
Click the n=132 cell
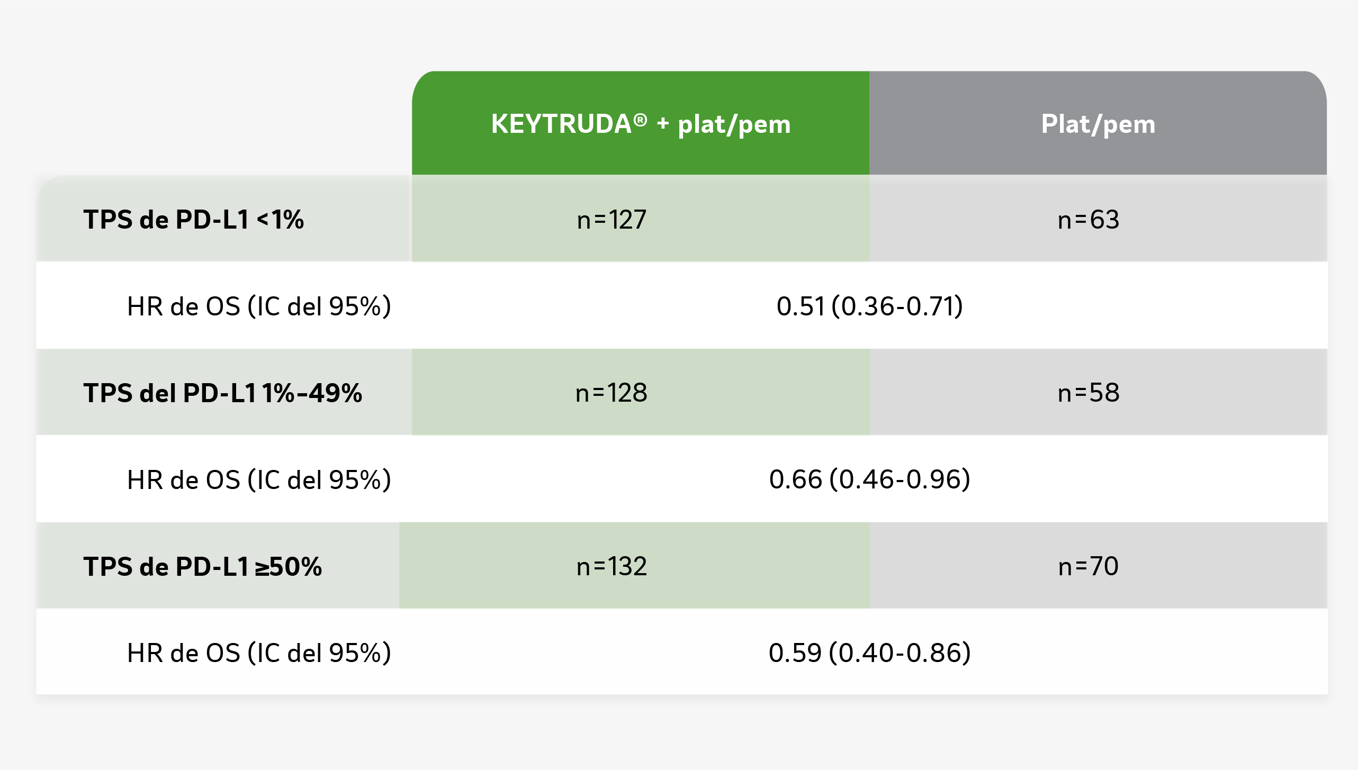coord(611,566)
